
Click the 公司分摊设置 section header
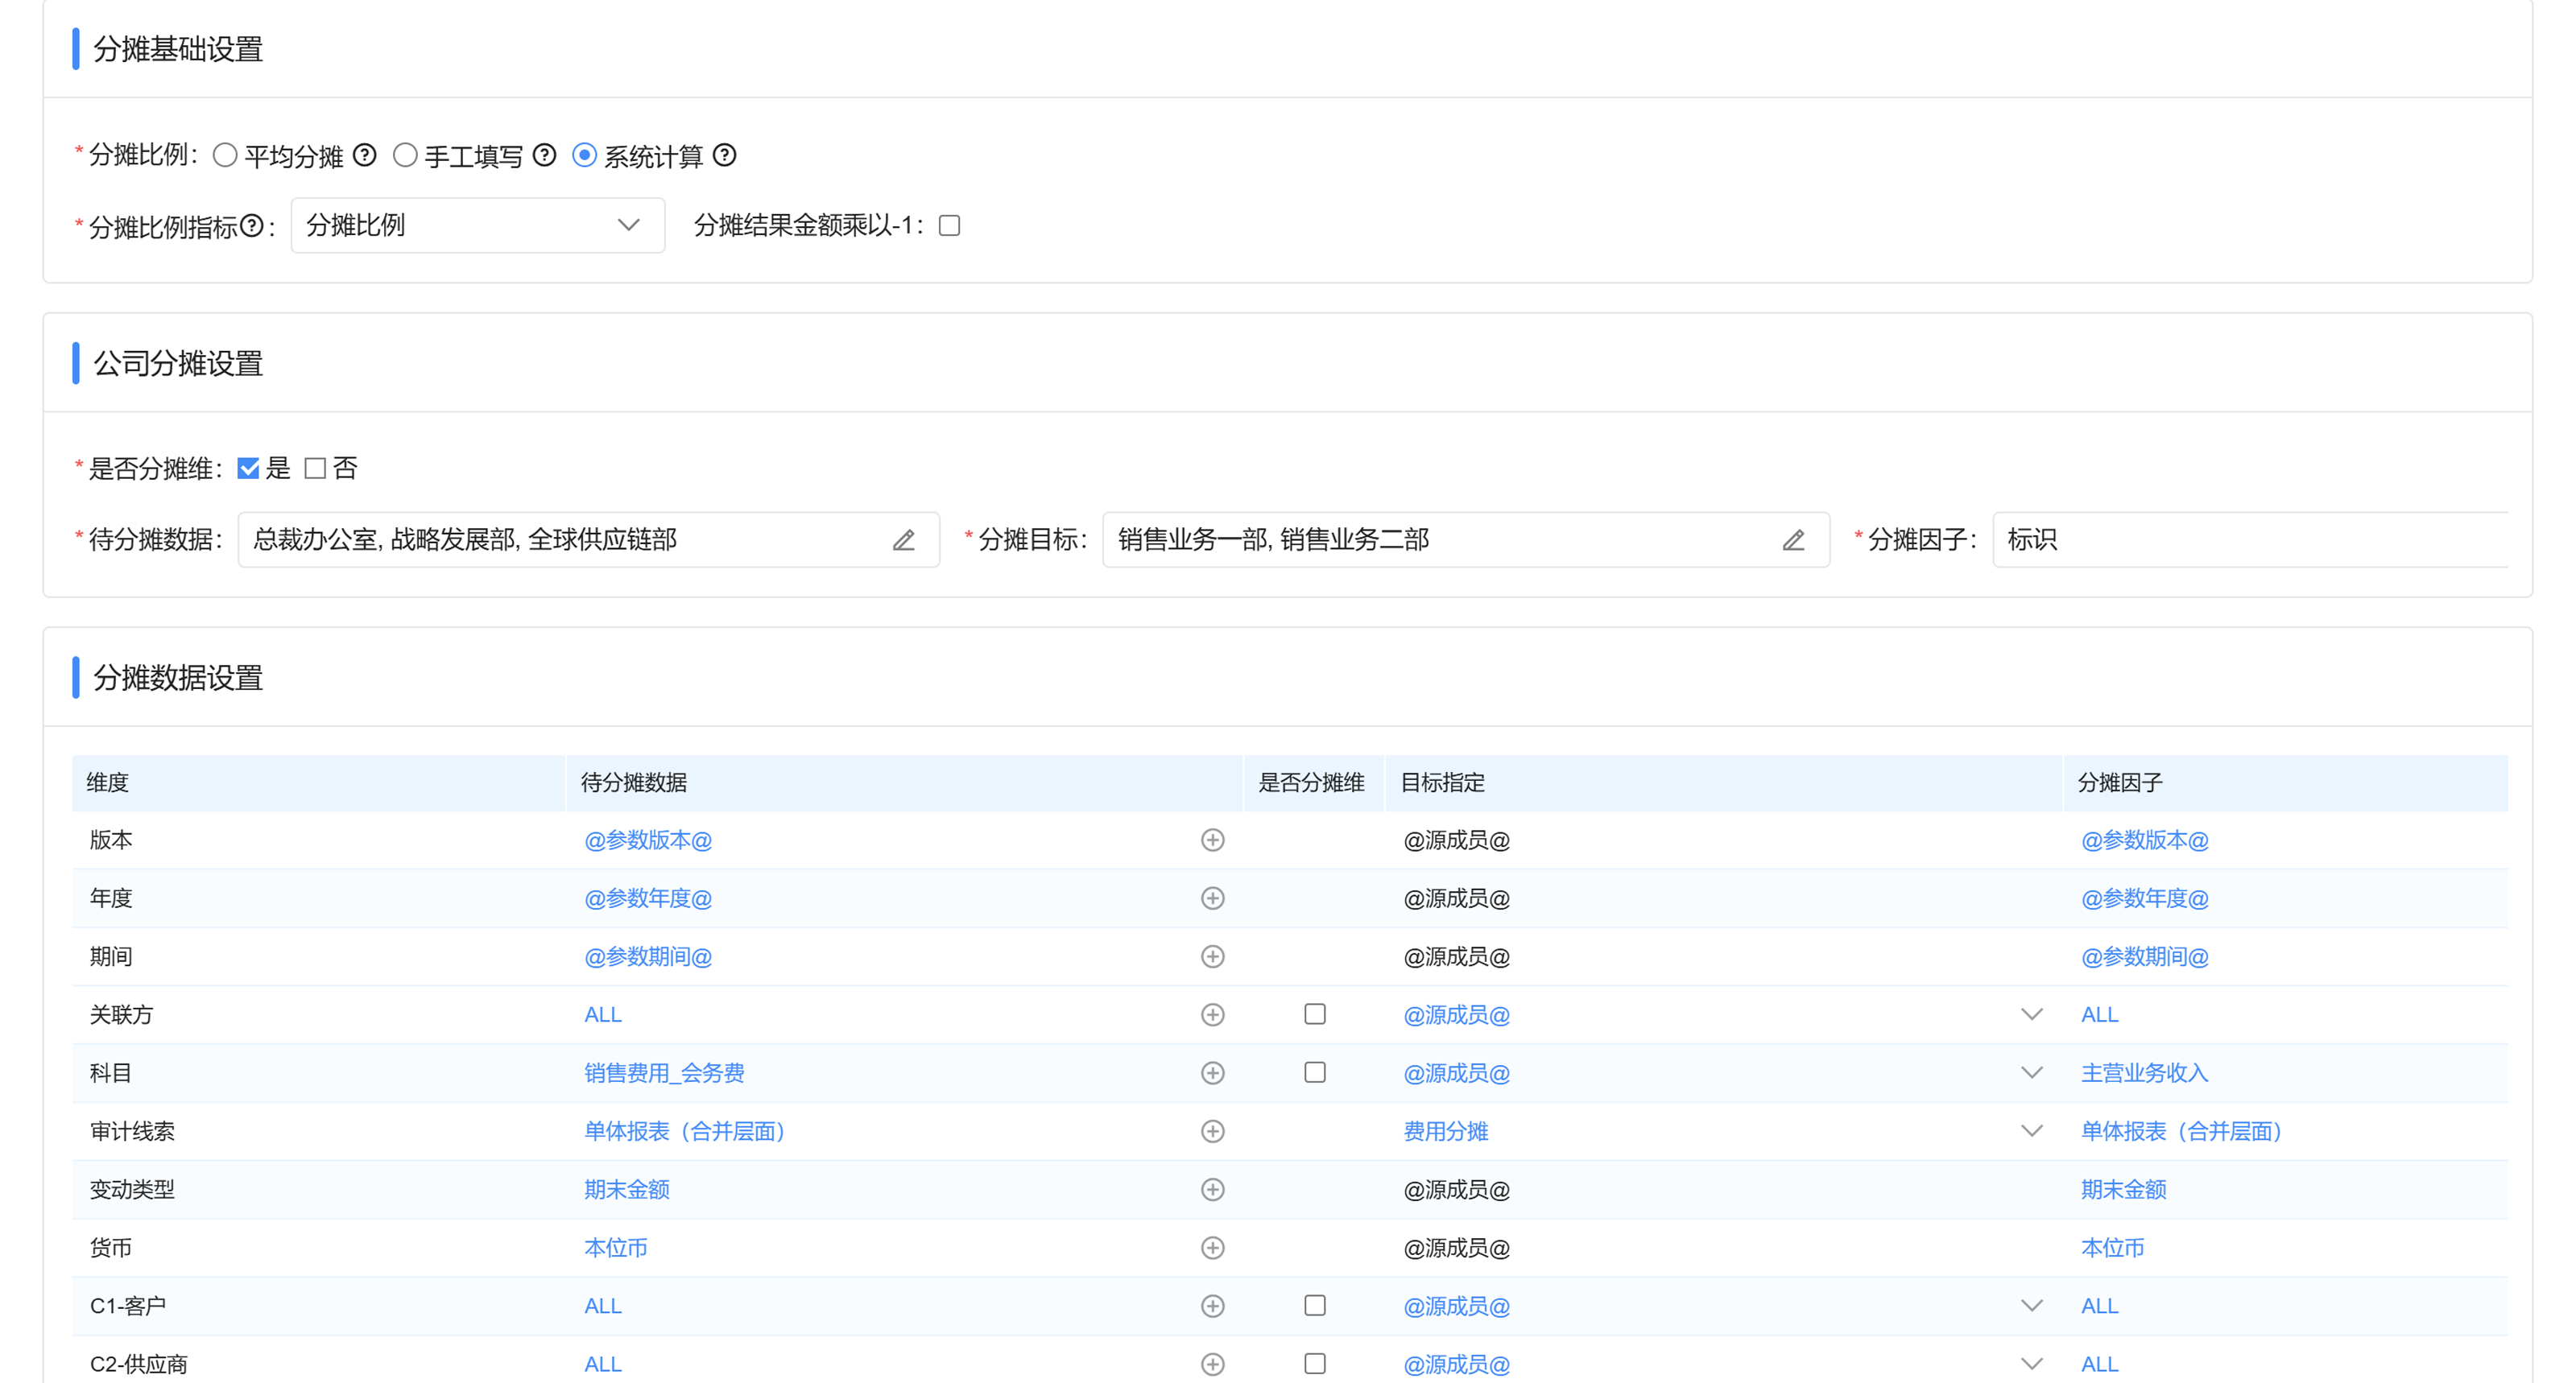click(178, 363)
